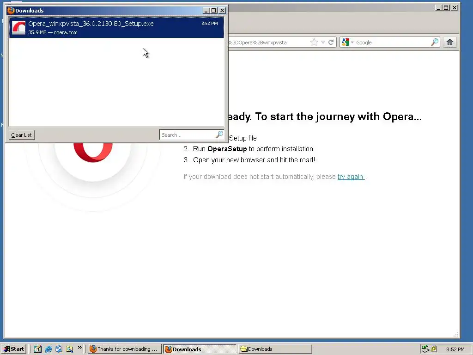Click the 8:52 PM download timestamp
Viewport: 473px width, 355px height.
(210, 24)
